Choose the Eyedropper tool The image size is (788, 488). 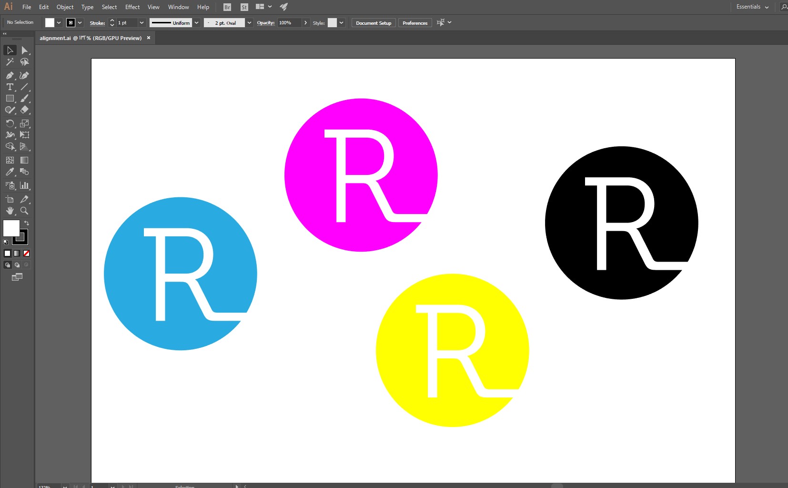(10, 172)
